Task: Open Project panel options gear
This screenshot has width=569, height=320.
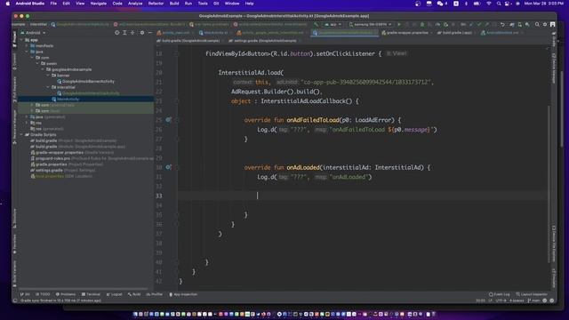Action: point(142,33)
